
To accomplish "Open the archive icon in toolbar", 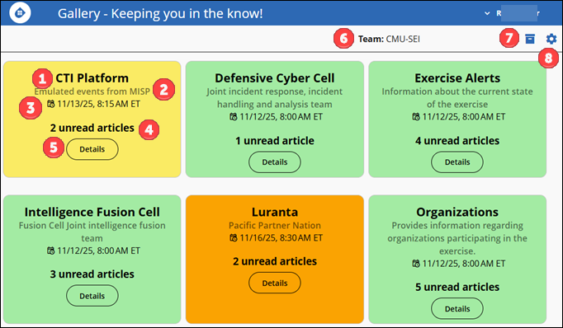I will tap(530, 39).
